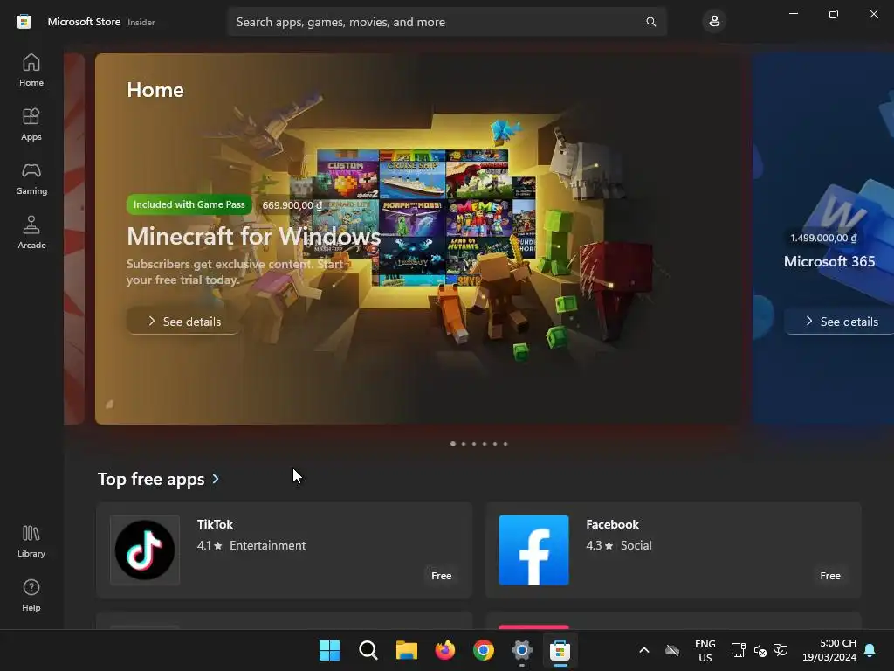
Task: Click the Included with Game Pass badge
Action: pyautogui.click(x=189, y=204)
